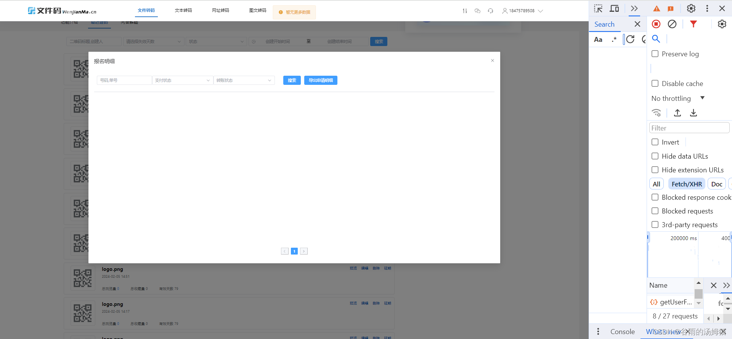Viewport: 732px width, 339px height.
Task: Open 图文转码 navigation tab
Action: 258,10
